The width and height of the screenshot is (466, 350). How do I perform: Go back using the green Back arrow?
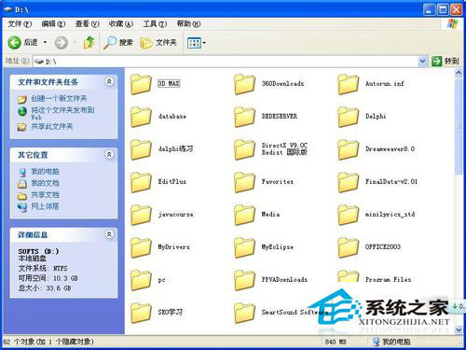[14, 42]
